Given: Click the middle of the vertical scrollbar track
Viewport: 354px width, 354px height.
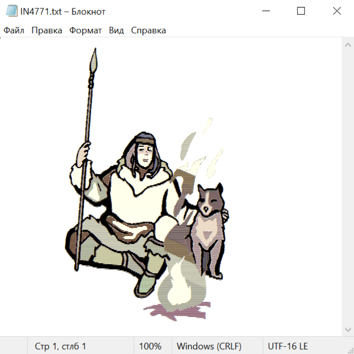Looking at the screenshot, I should 348,187.
